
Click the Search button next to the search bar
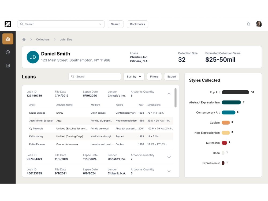[116, 24]
